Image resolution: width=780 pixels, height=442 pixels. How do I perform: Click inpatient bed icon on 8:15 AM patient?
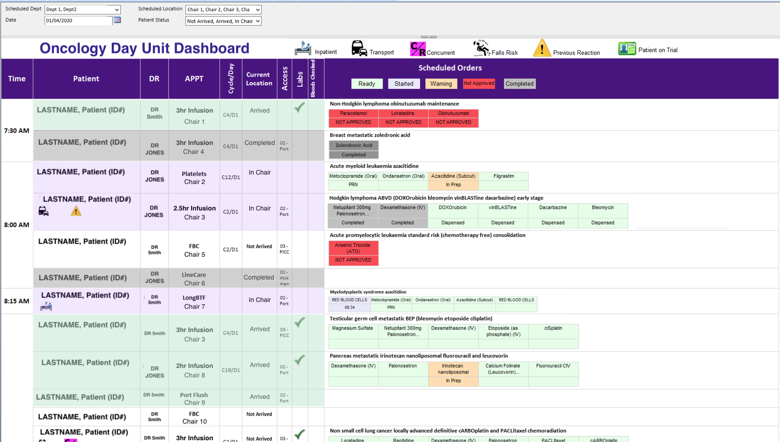(46, 306)
